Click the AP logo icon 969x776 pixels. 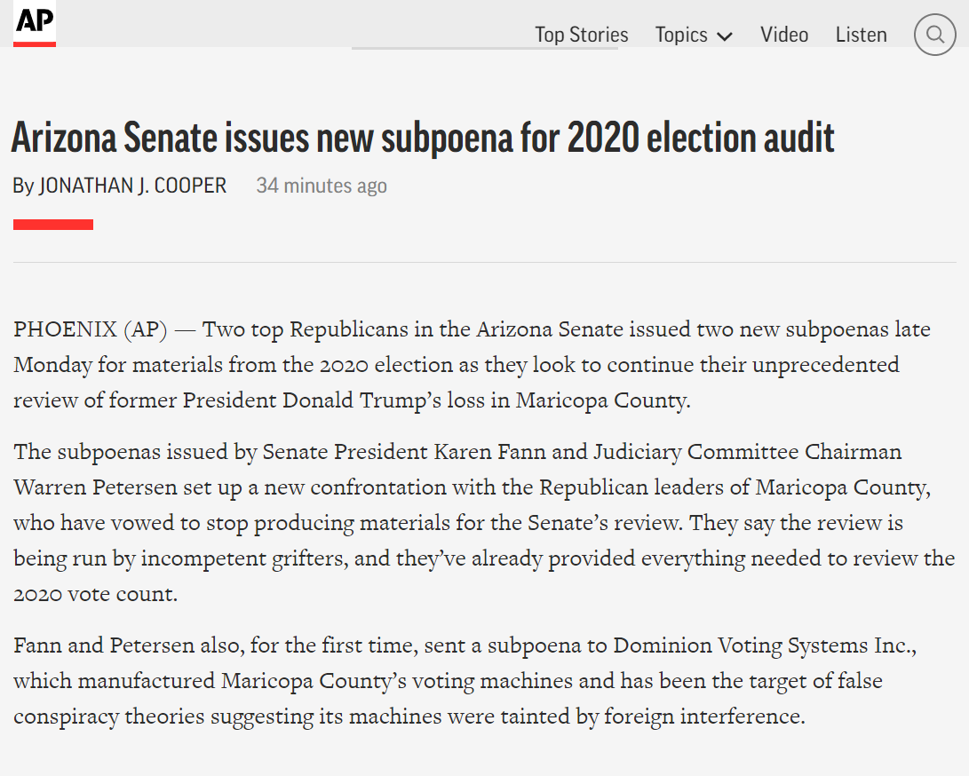point(35,23)
